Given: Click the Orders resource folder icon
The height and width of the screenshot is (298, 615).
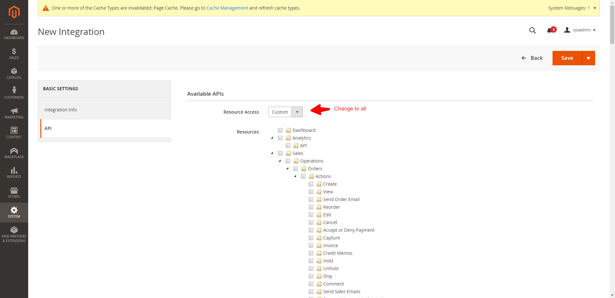Looking at the screenshot, I should pos(304,169).
